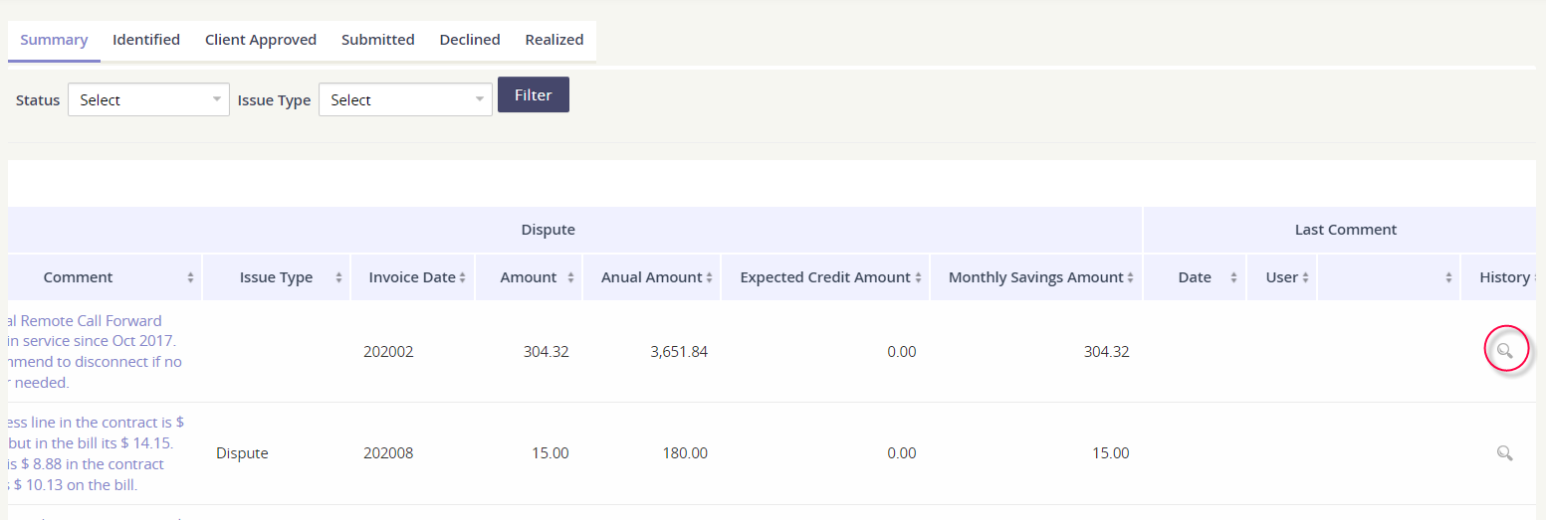Switch to the Summary tab
Viewport: 1546px width, 520px height.
point(54,40)
